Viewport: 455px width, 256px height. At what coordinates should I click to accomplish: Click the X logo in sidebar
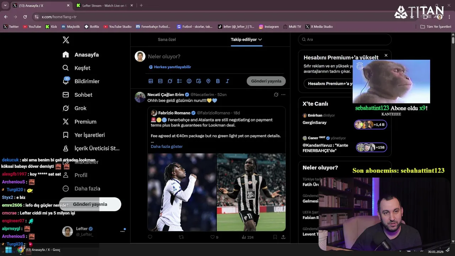click(x=66, y=40)
